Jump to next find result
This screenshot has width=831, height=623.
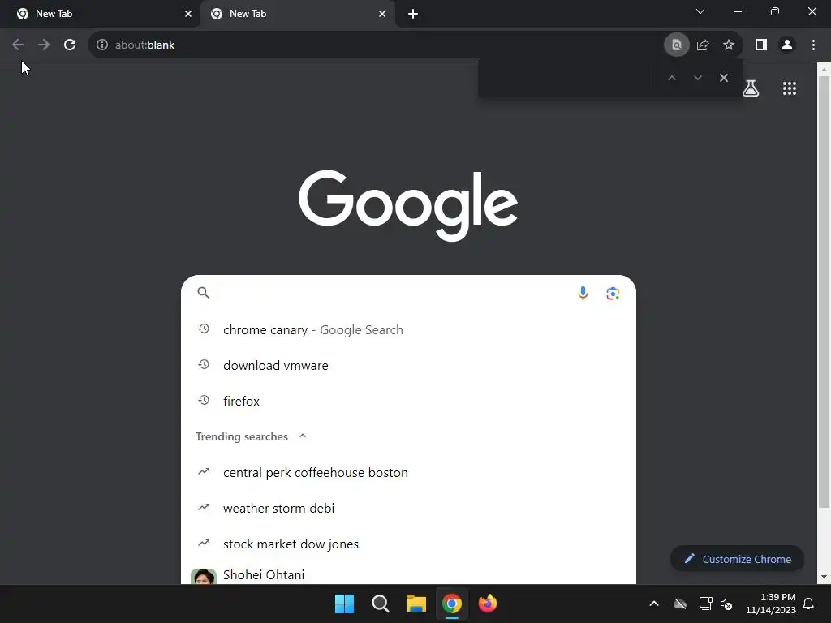pyautogui.click(x=698, y=78)
